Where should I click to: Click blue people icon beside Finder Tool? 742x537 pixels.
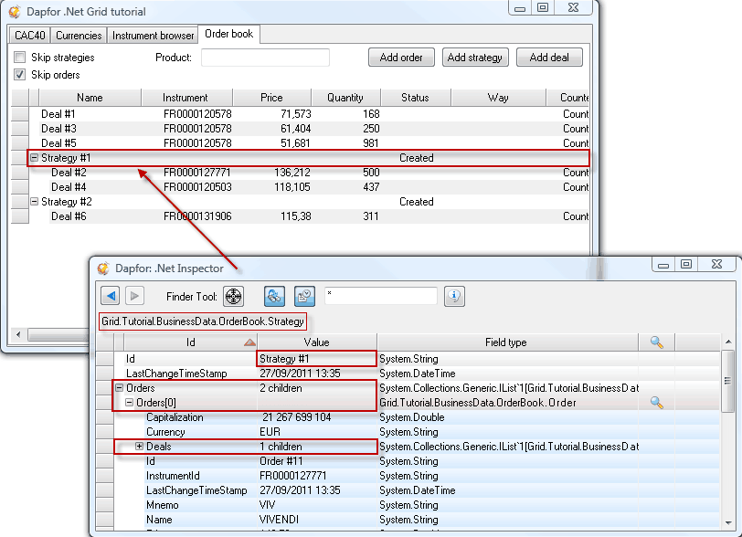coord(274,296)
